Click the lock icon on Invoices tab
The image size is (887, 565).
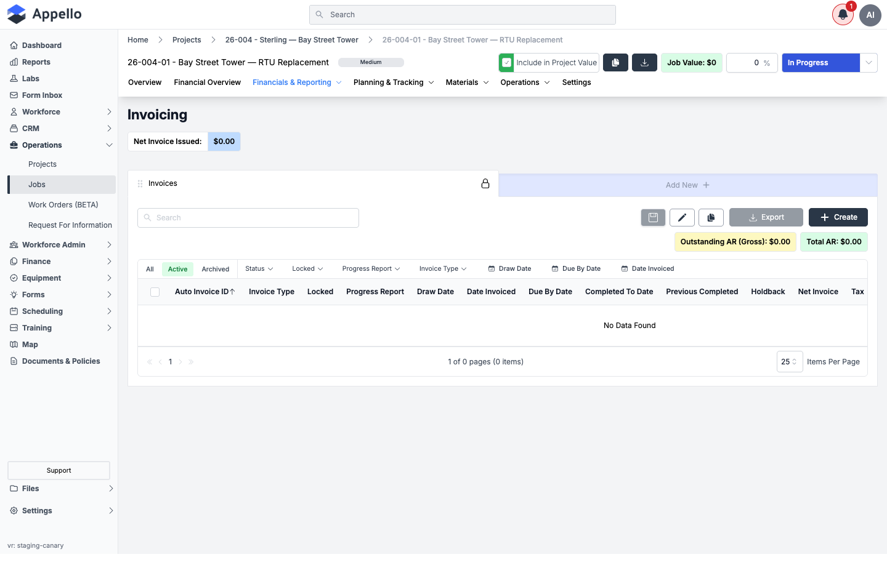tap(485, 183)
